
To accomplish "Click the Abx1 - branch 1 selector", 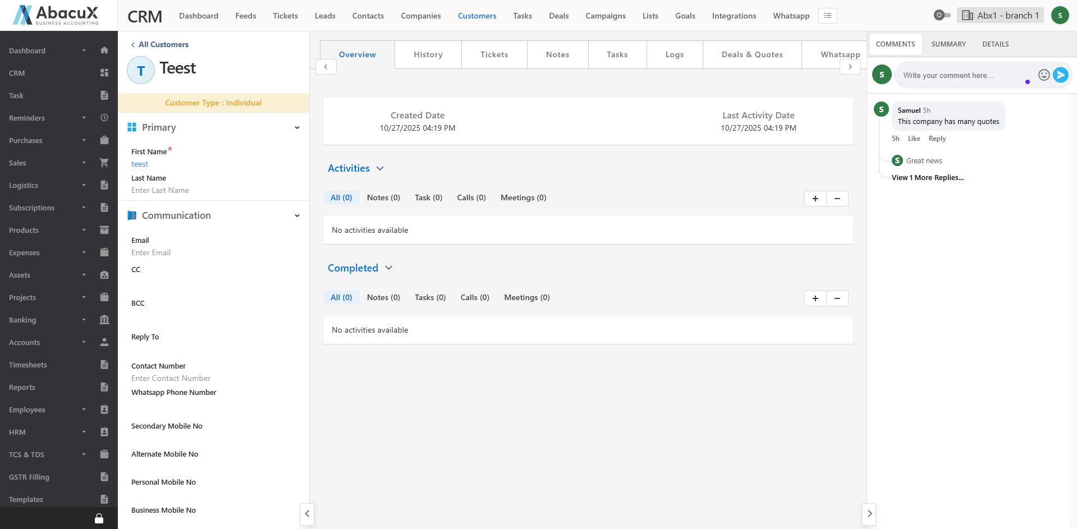I will point(1000,15).
